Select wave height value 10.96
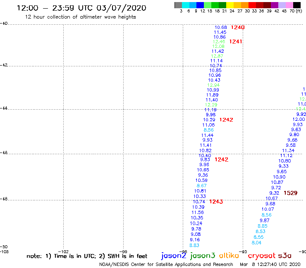The height and width of the screenshot is (268, 306). click(215, 75)
